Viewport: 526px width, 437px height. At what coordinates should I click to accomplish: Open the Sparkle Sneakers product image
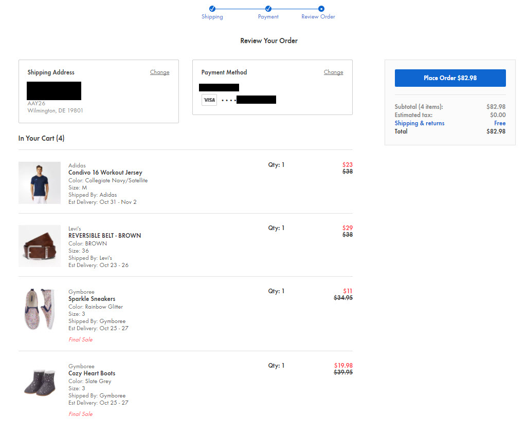(40, 309)
